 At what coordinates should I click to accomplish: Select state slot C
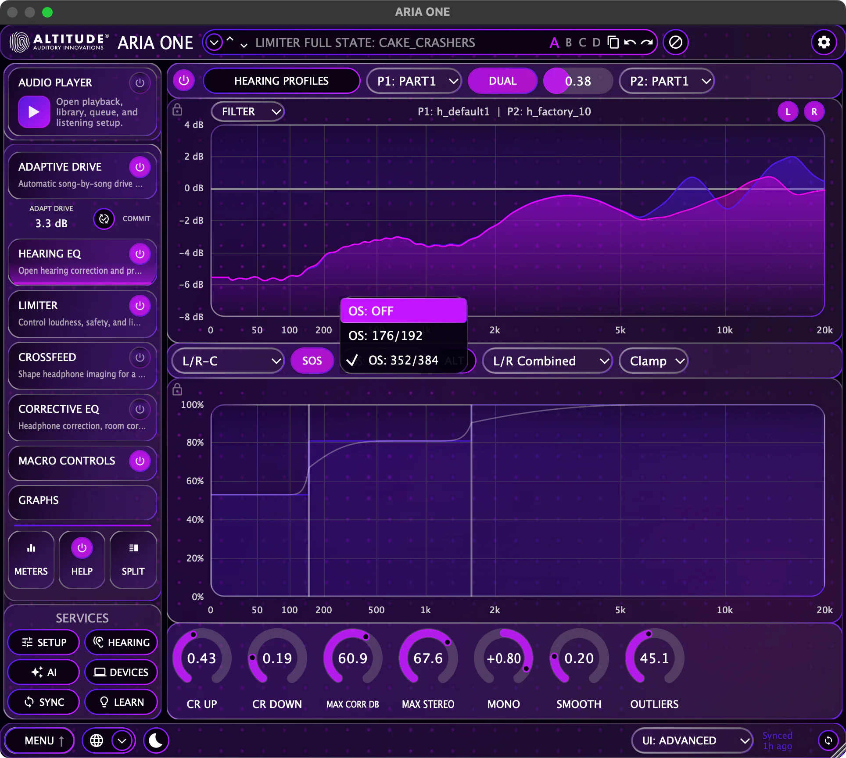(582, 43)
